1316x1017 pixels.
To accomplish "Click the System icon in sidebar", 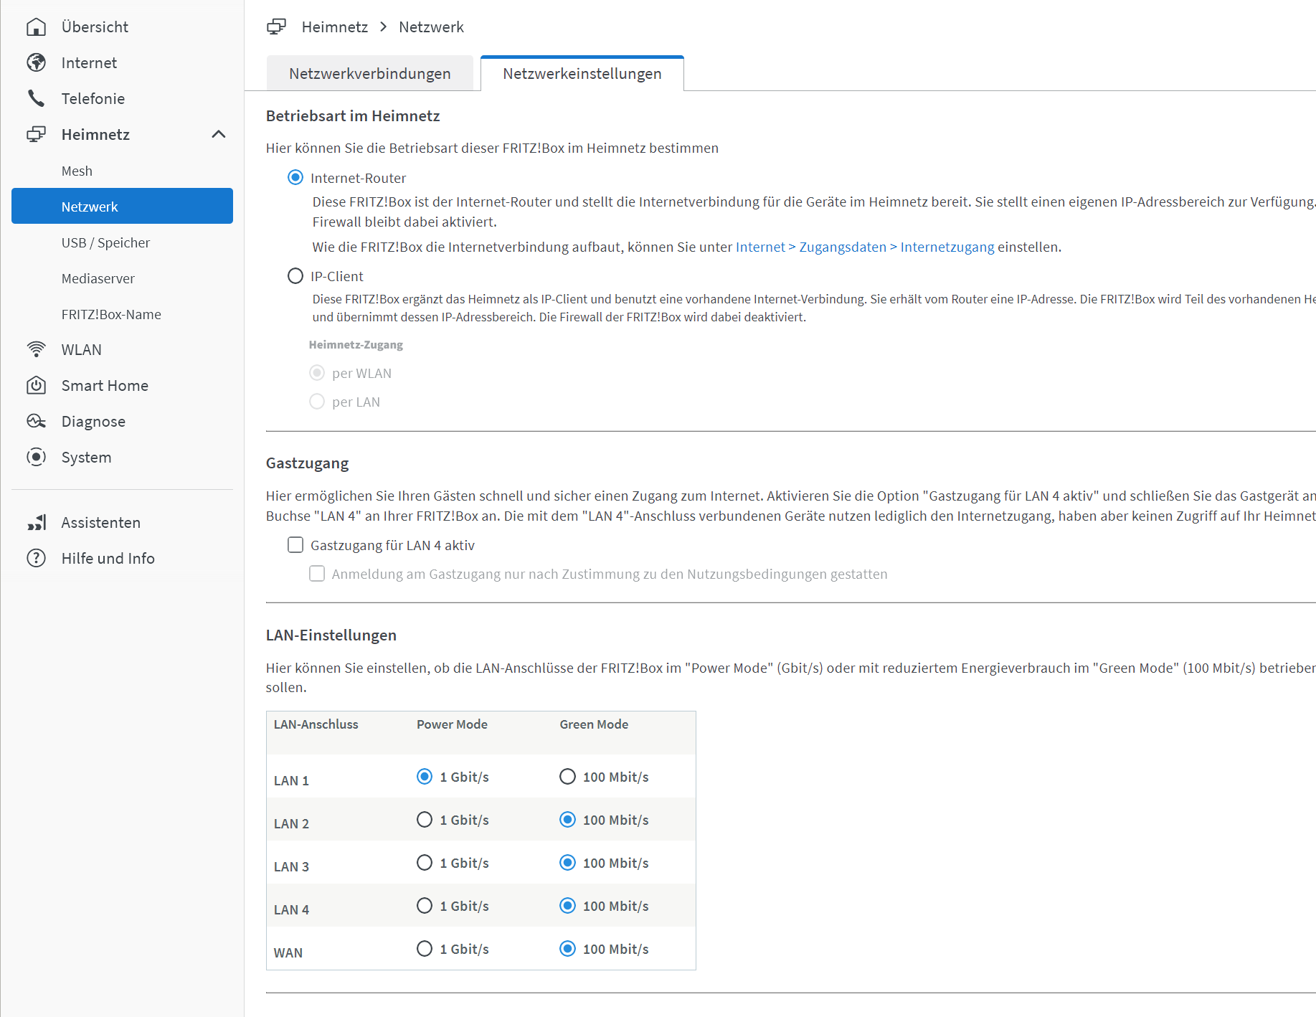I will coord(36,458).
